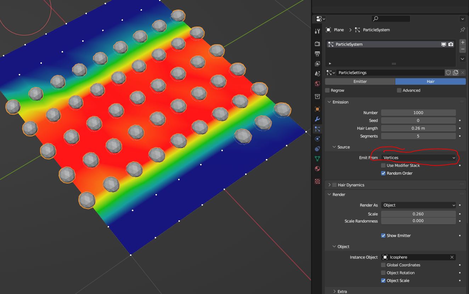Viewport: 469px width, 294px height.
Task: Select the Hair particle type tab
Action: click(430, 81)
